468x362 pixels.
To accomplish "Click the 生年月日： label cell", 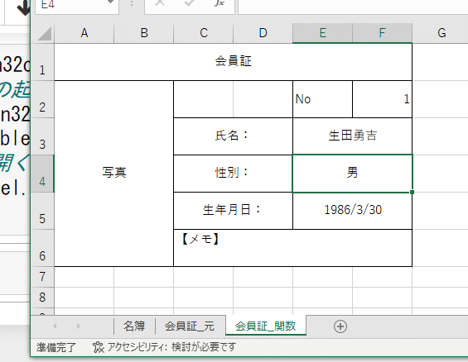I will (233, 211).
